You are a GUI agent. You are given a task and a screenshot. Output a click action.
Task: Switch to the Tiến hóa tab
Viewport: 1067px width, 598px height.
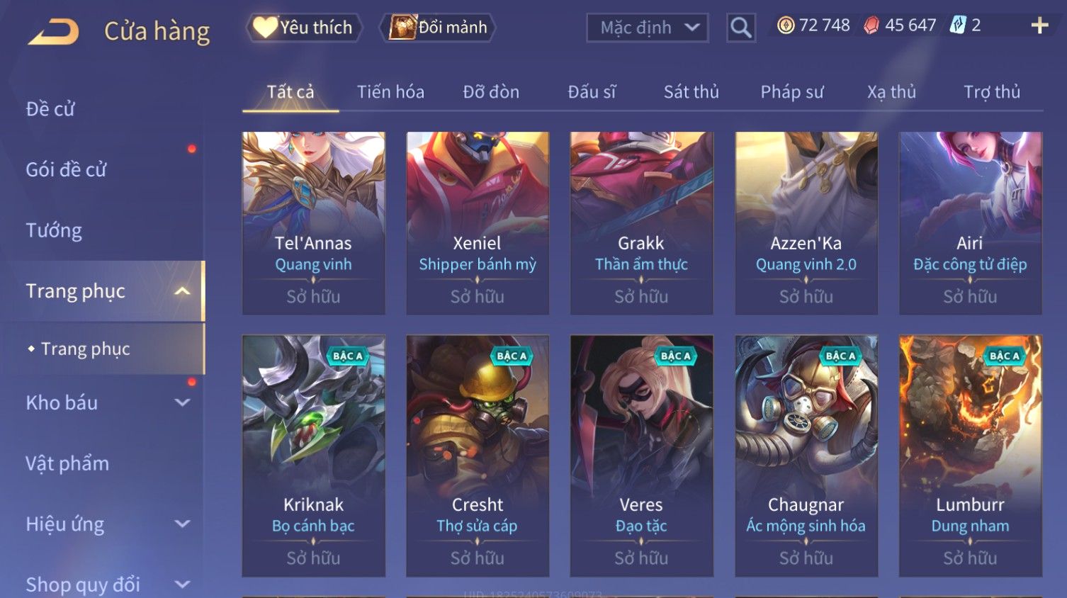point(390,92)
